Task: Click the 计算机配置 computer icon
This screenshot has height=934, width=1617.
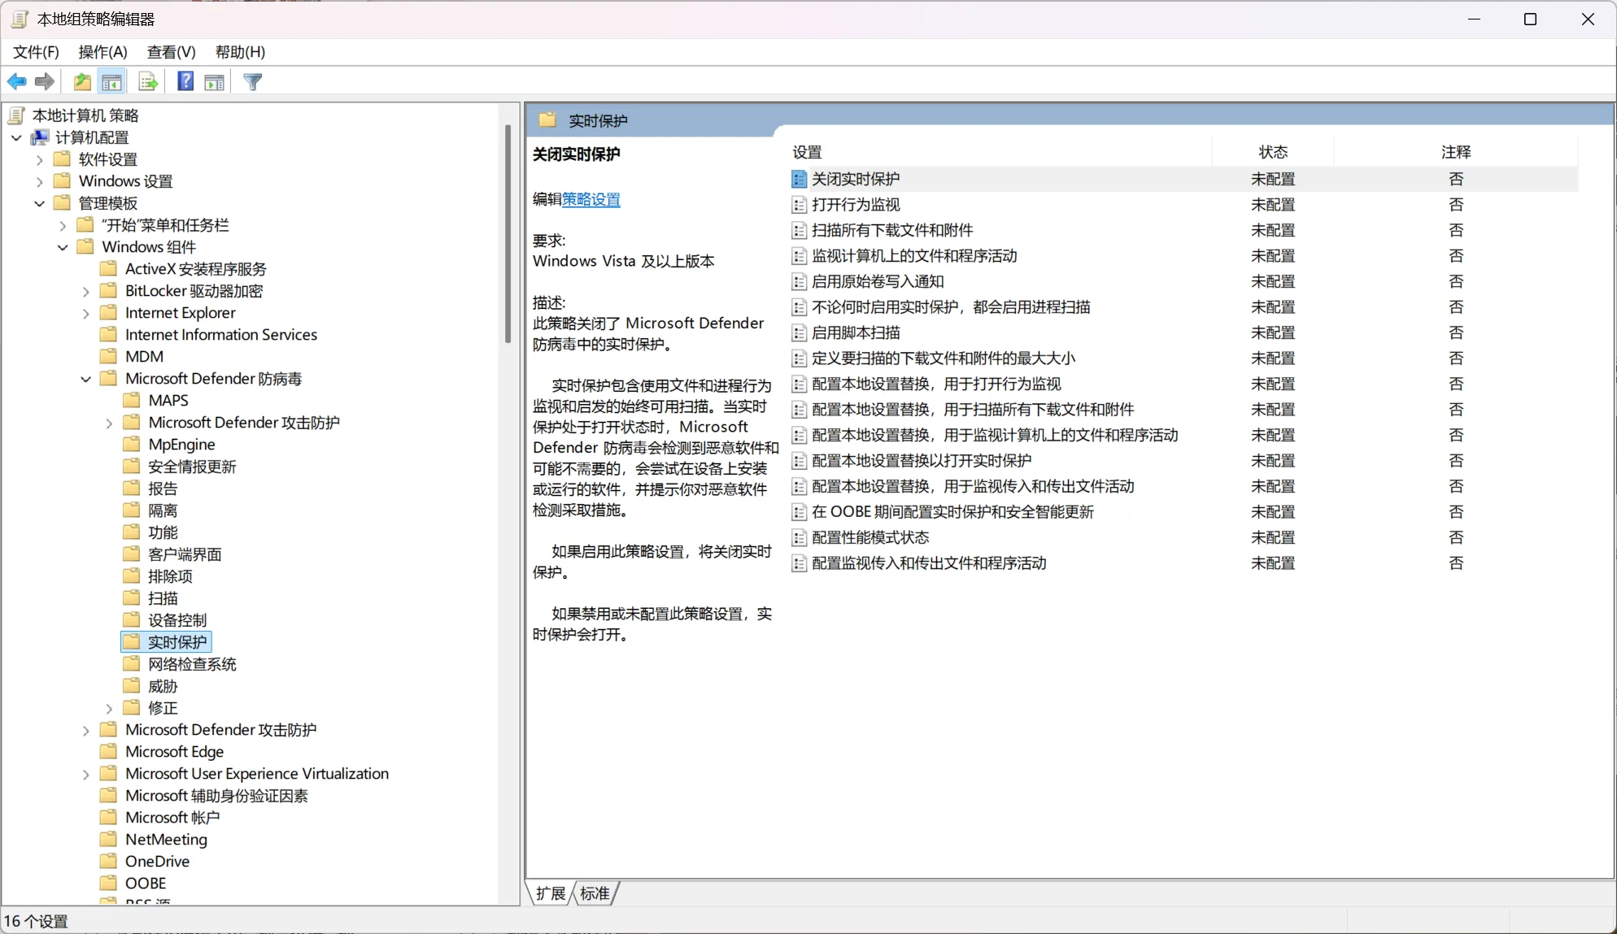Action: (40, 137)
